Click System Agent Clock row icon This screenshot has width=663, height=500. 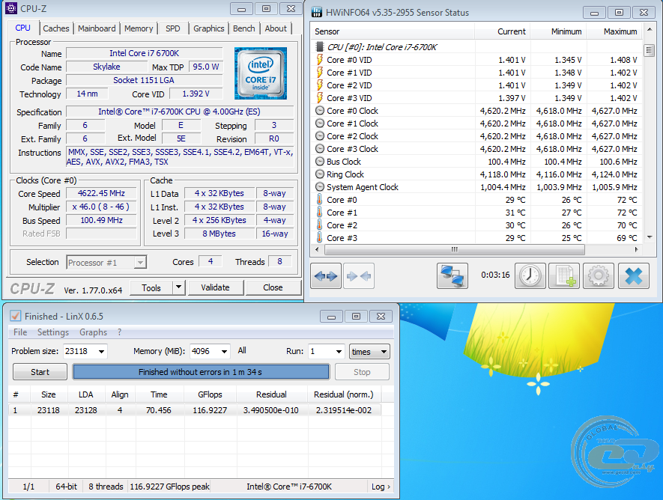click(x=320, y=186)
